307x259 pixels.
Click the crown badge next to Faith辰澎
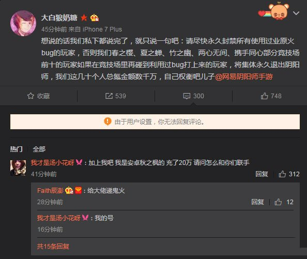click(x=69, y=190)
